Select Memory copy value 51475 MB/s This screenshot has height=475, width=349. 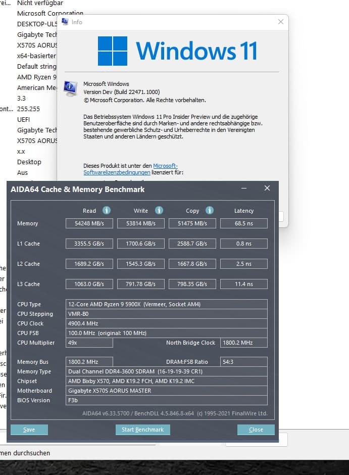[x=192, y=223]
